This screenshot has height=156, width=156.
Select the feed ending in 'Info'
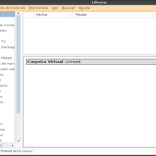[x=7, y=30]
